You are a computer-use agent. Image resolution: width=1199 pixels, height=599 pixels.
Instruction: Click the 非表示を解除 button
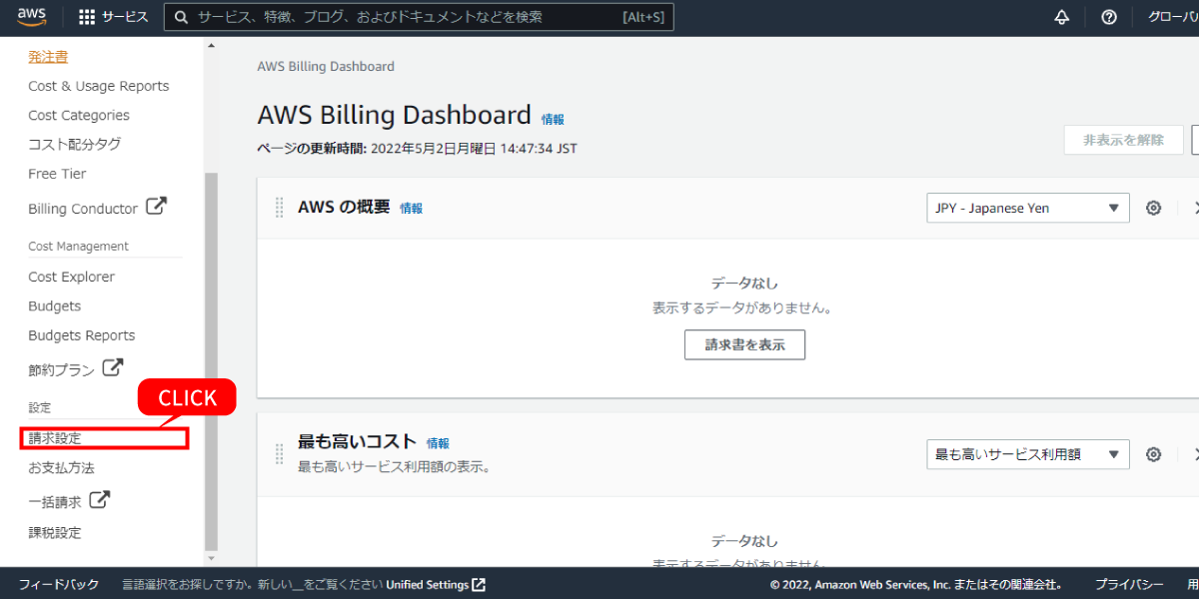point(1124,140)
